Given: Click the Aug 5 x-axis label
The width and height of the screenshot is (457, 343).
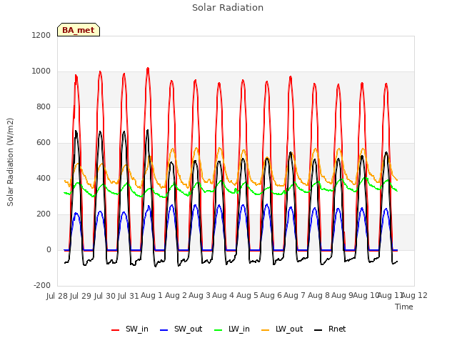Looking at the screenshot, I should coord(247,296).
